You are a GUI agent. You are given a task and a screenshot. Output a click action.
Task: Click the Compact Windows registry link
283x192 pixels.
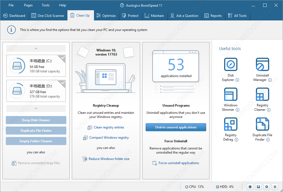(109, 138)
